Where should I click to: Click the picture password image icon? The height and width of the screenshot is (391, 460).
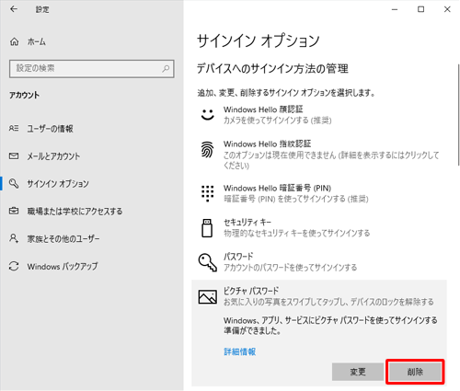208,297
